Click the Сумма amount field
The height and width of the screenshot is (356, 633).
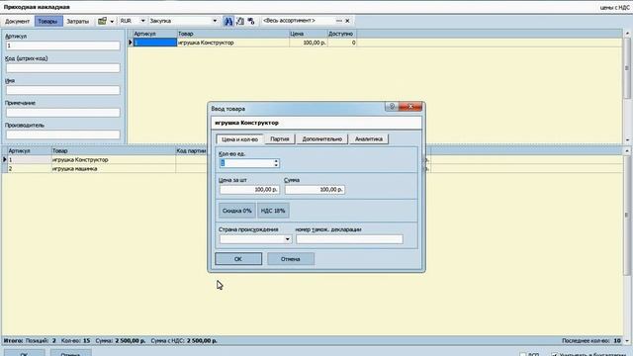click(315, 189)
